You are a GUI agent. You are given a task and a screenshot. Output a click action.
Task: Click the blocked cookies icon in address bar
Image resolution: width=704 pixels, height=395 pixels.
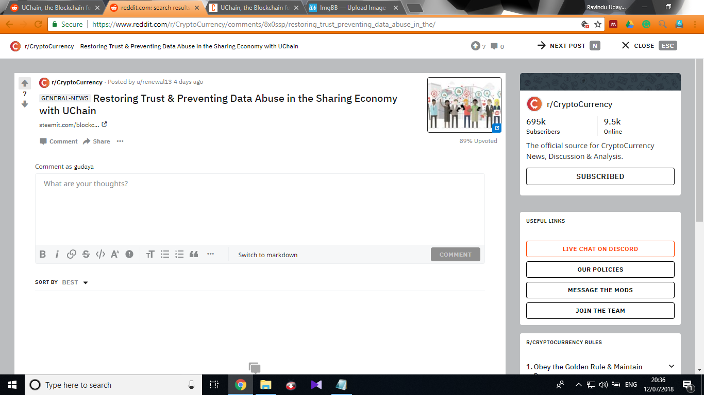point(585,24)
